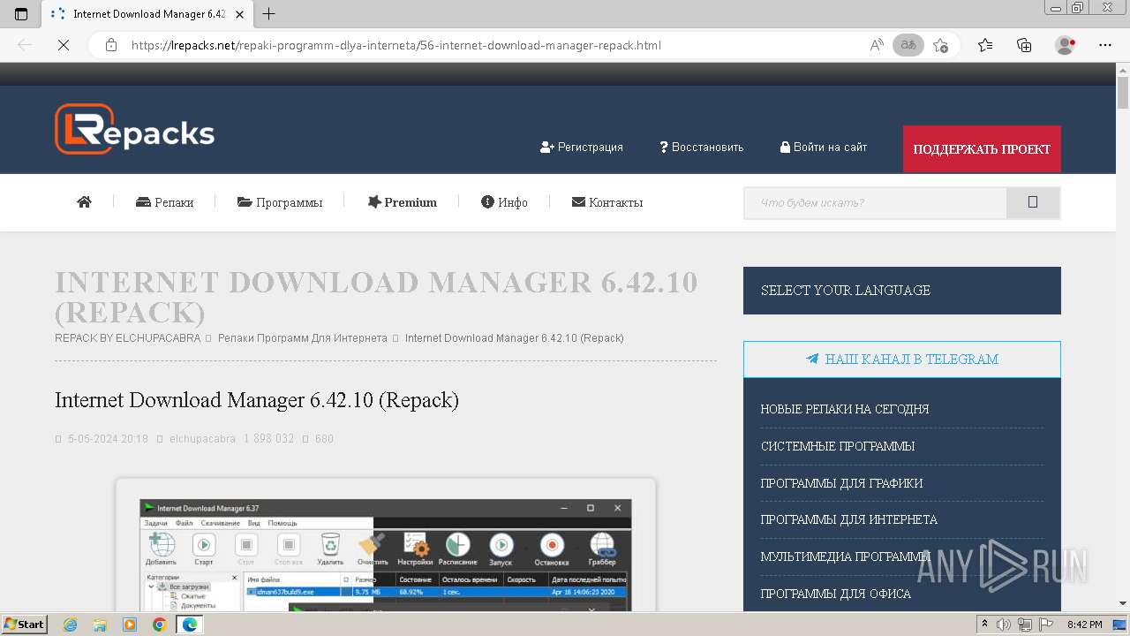Screen dimensions: 1130x636
Task: Open МУЛЬТИМЕДИА ПРОГРАММЫ category
Action: point(846,556)
